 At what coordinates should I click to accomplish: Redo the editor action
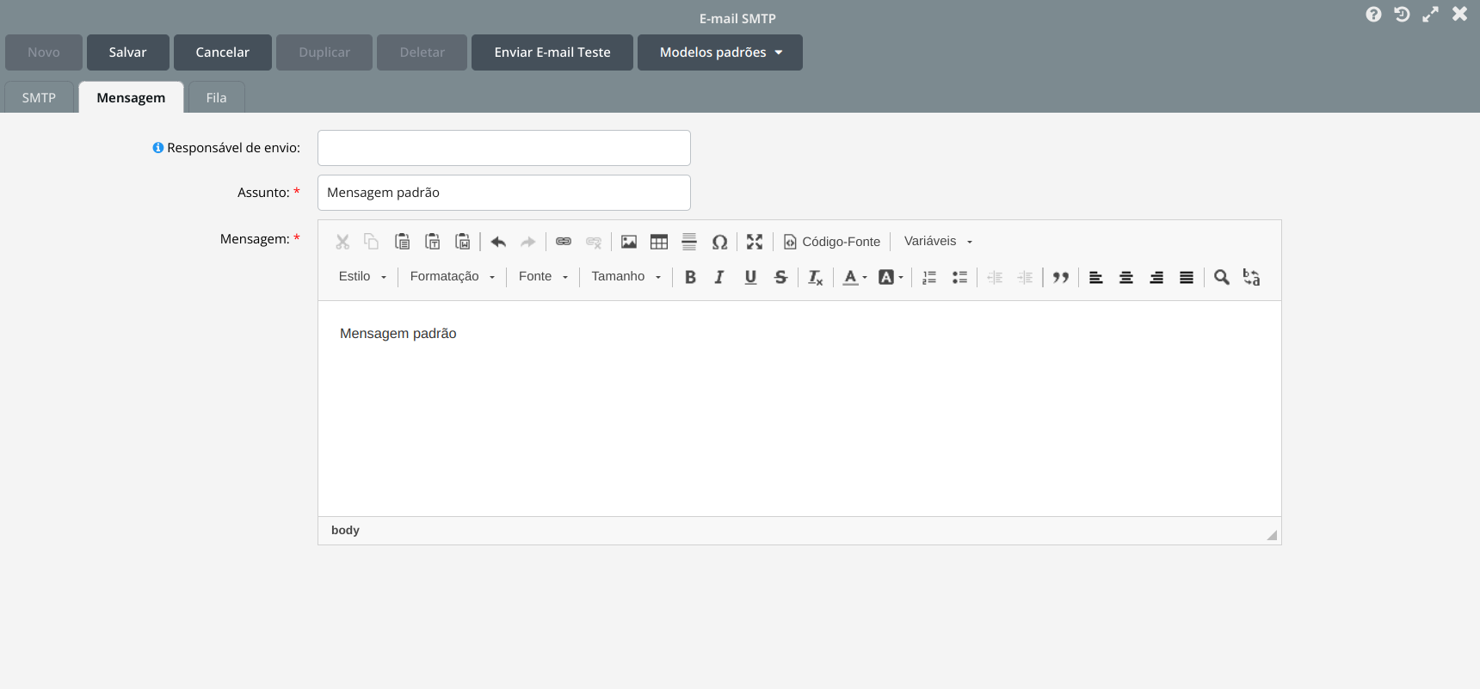(x=528, y=242)
